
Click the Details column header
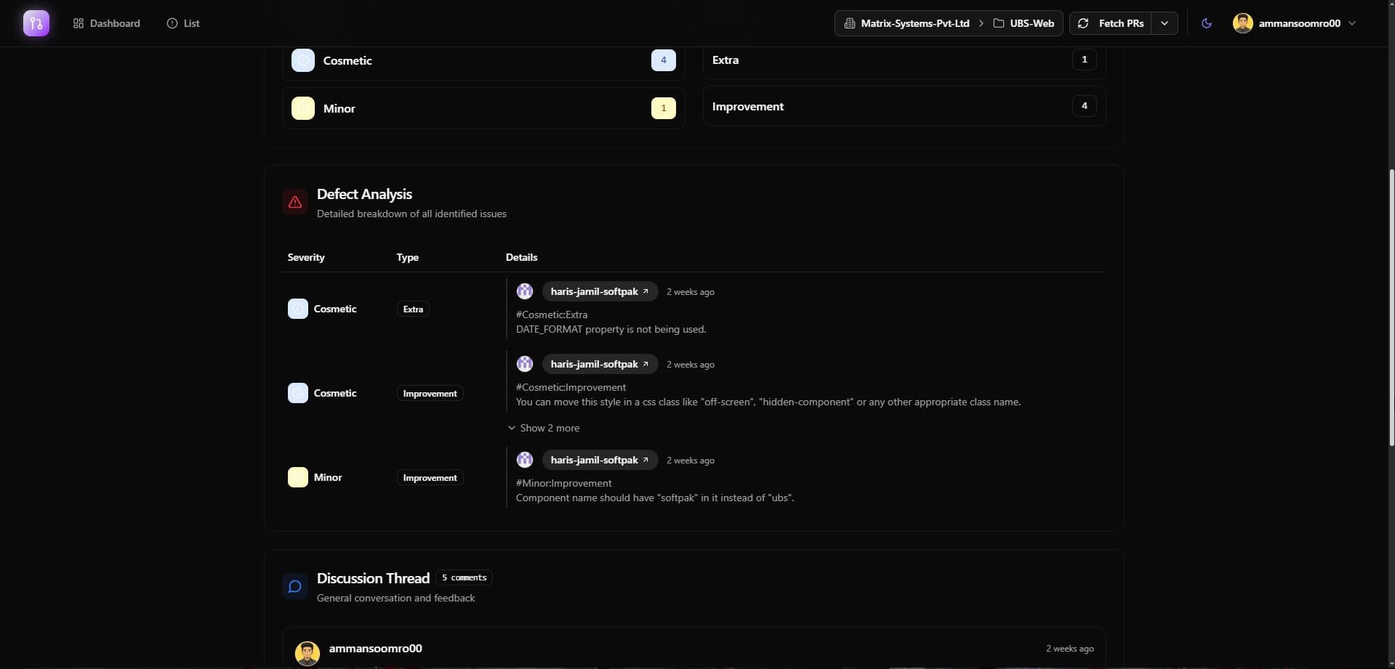(522, 257)
